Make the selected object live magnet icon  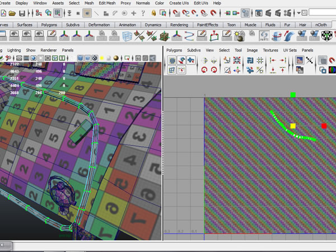pos(213,13)
